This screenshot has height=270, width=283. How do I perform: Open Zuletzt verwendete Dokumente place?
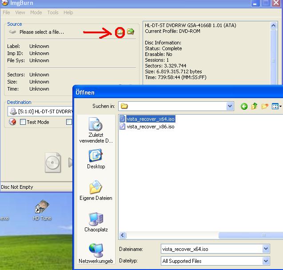(x=96, y=130)
